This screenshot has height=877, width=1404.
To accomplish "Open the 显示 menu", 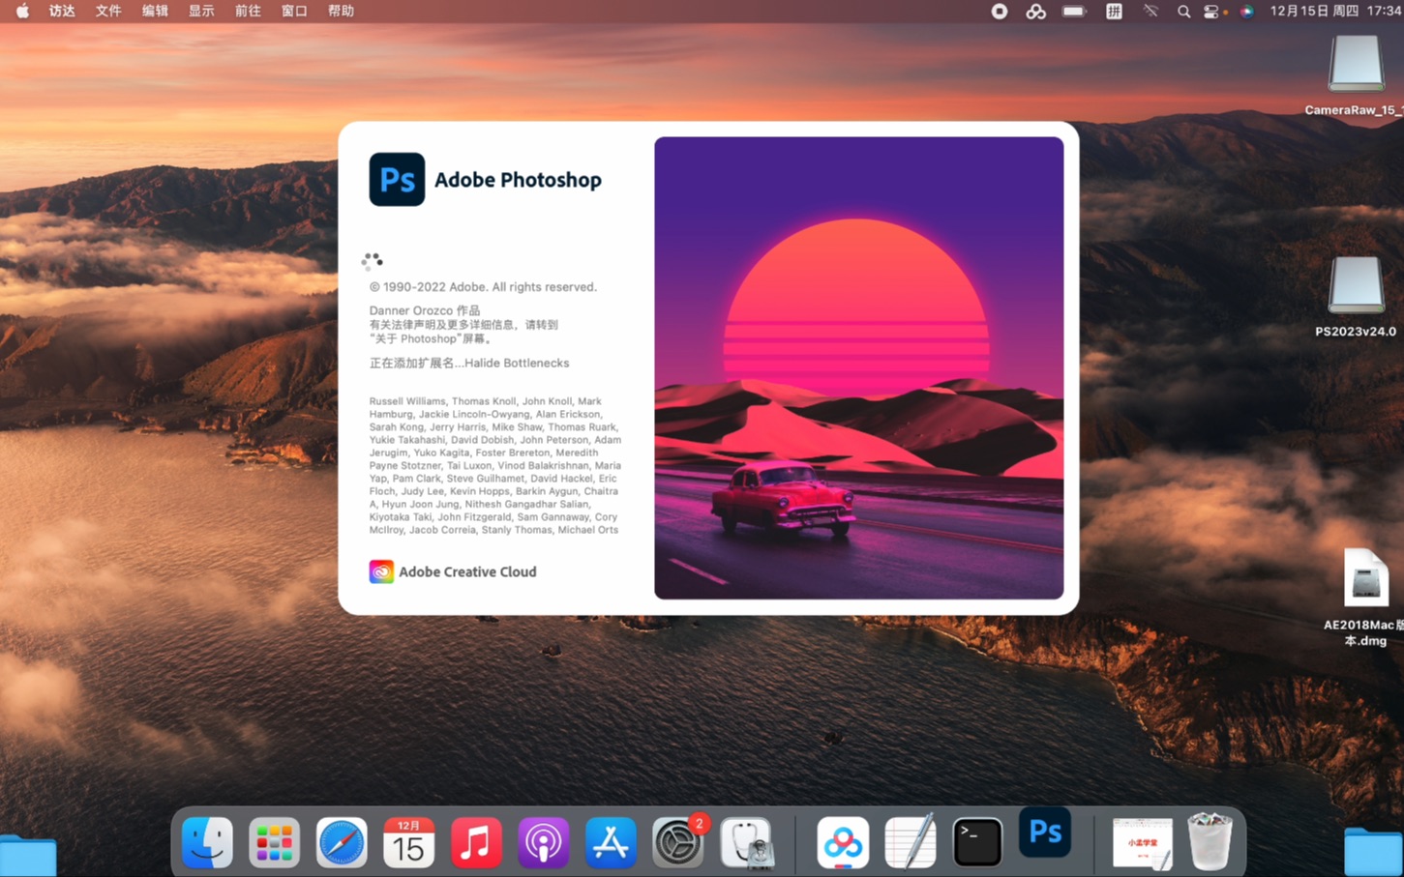I will pyautogui.click(x=201, y=11).
